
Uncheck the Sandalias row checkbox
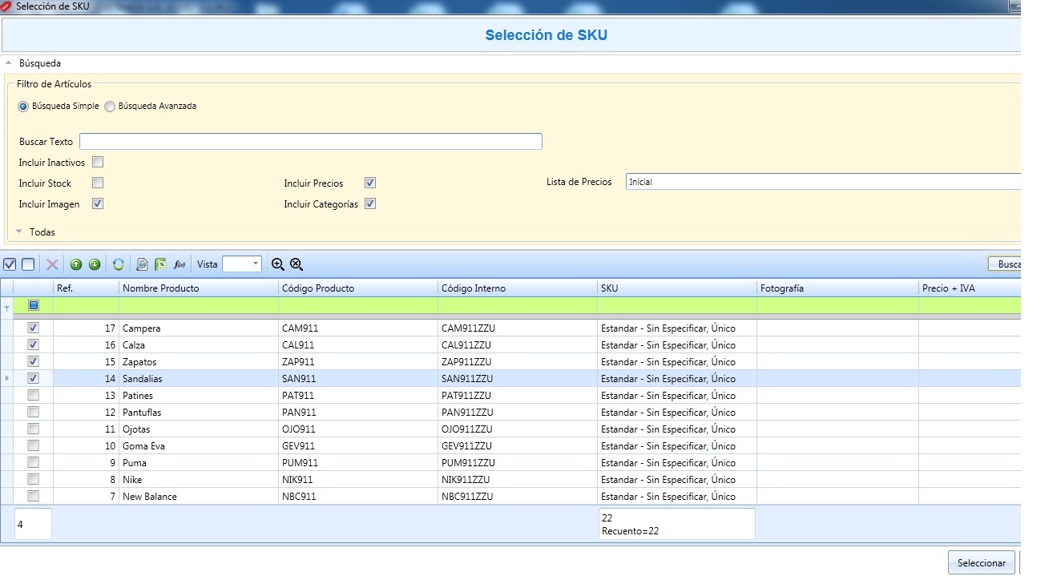[x=33, y=378]
